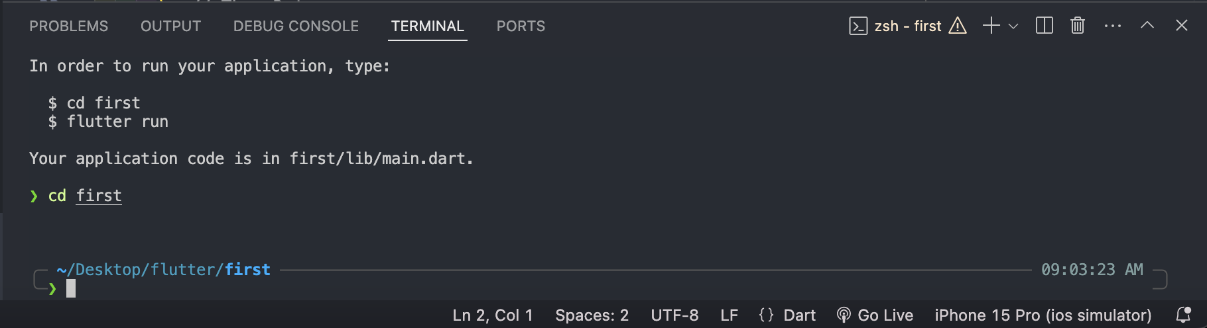Open the launch profile dropdown arrow
This screenshot has height=328, width=1207.
(1013, 26)
